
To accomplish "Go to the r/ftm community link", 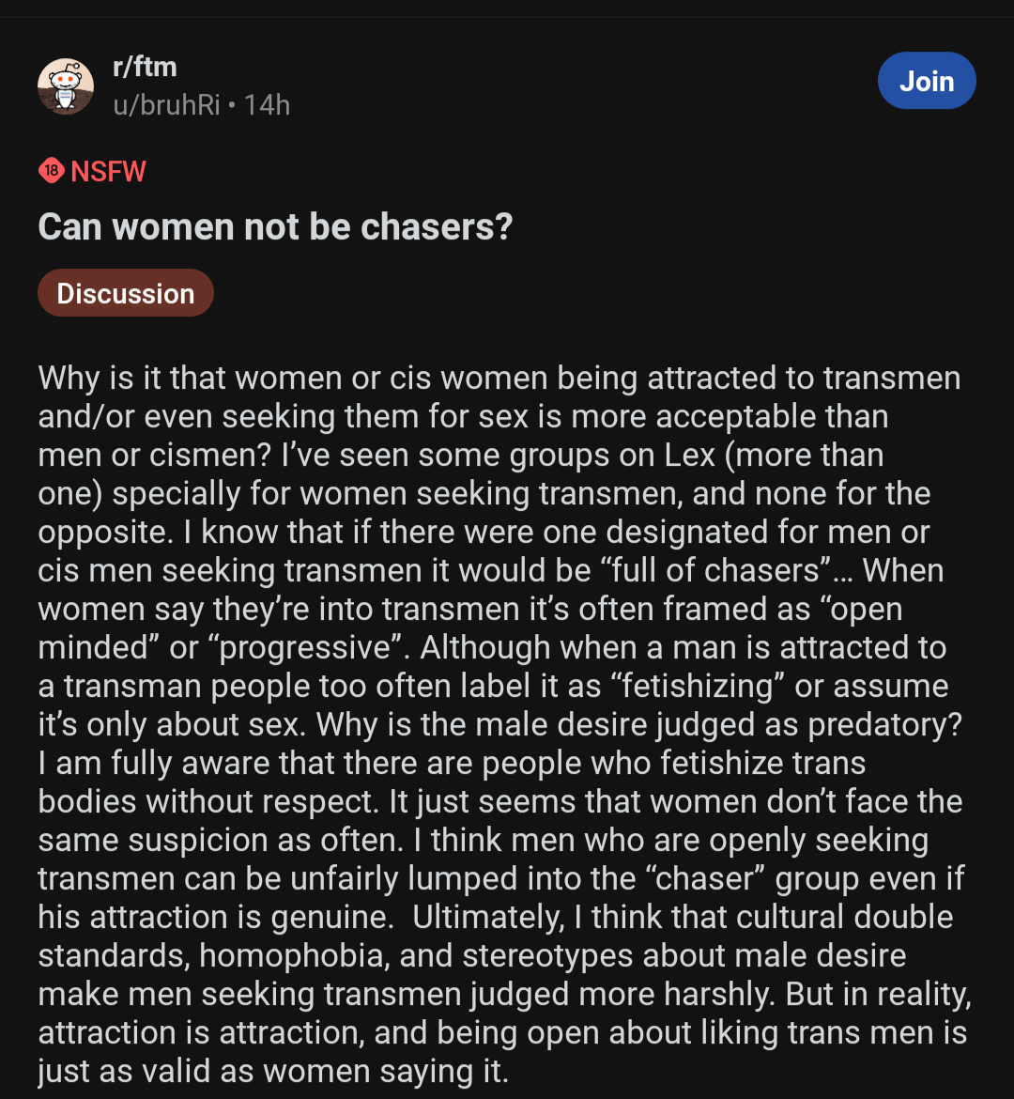I will pos(145,68).
